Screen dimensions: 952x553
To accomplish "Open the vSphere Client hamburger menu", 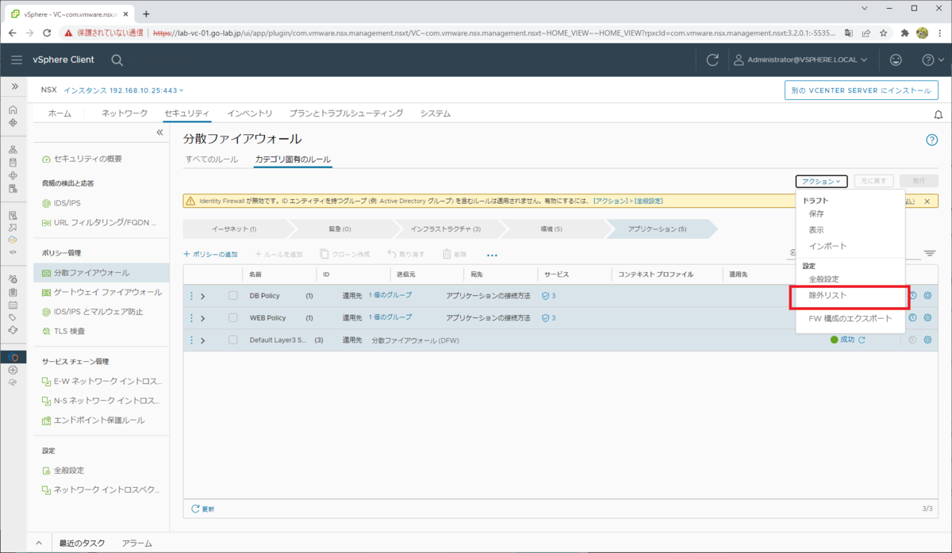I will (17, 60).
